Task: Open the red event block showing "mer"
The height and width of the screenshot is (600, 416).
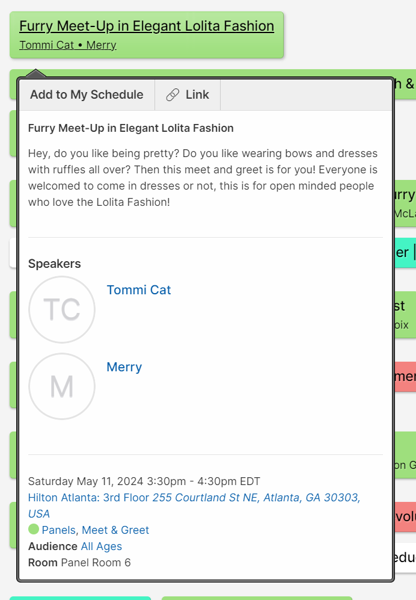Action: point(405,376)
